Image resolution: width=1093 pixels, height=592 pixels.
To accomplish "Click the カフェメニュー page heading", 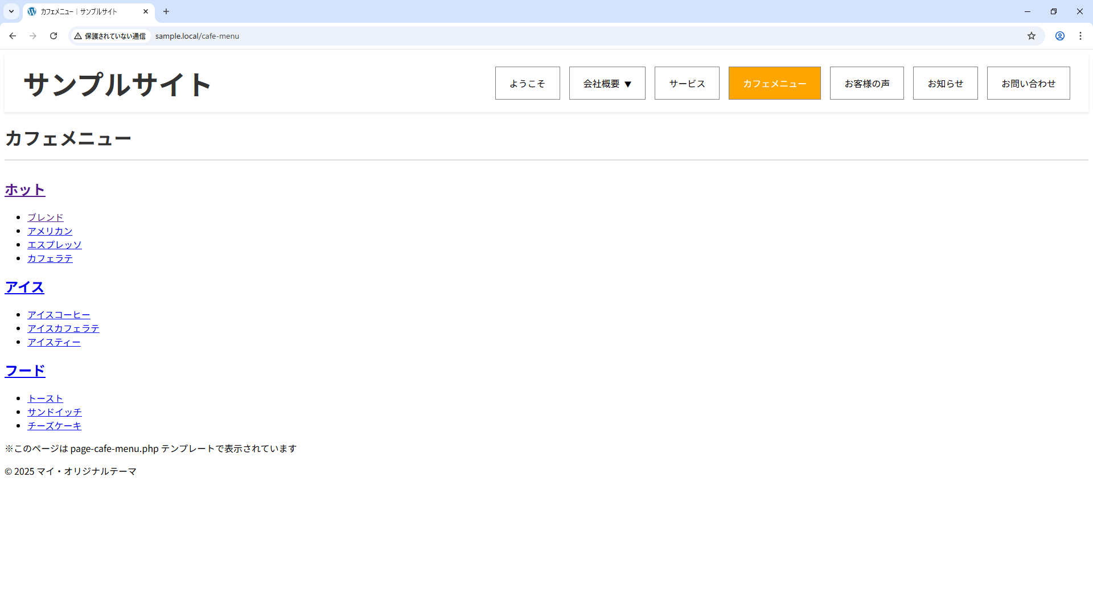I will tap(68, 138).
